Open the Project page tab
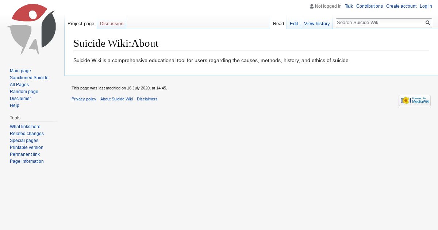 tap(81, 24)
